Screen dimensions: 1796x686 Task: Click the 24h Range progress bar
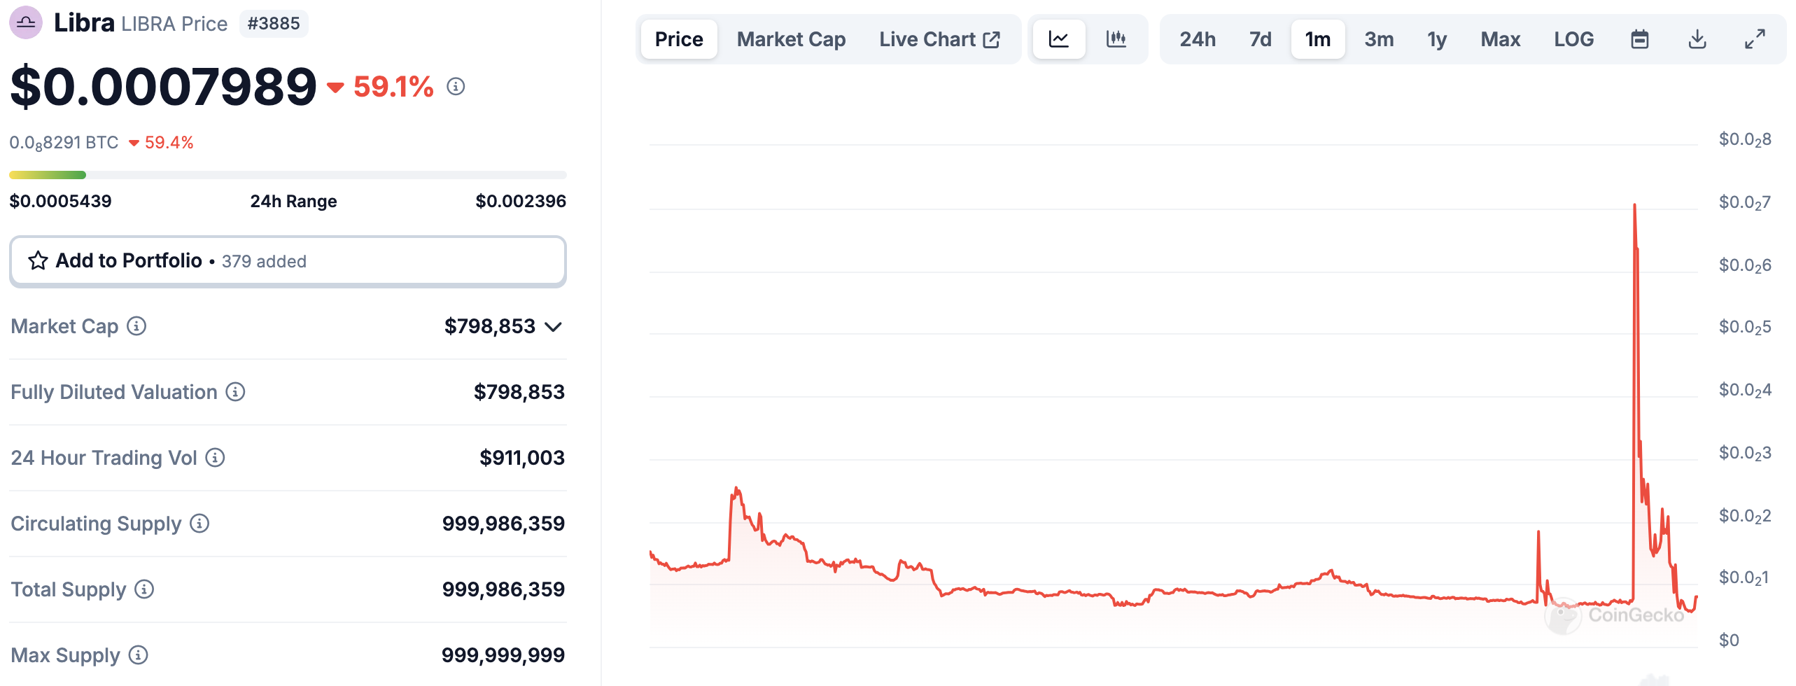click(288, 175)
